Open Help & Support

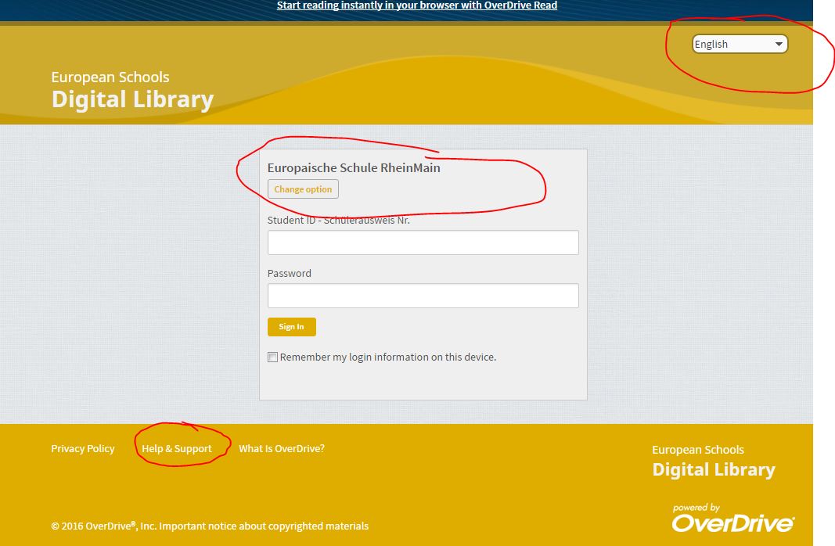177,448
